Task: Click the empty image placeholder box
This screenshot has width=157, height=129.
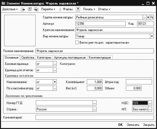Action: (x=20, y=30)
